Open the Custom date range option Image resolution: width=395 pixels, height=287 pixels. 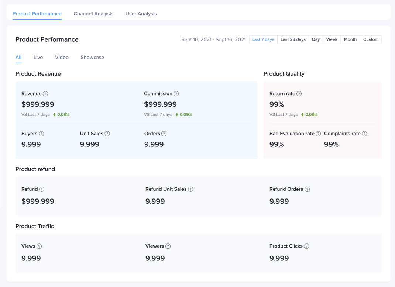point(371,39)
